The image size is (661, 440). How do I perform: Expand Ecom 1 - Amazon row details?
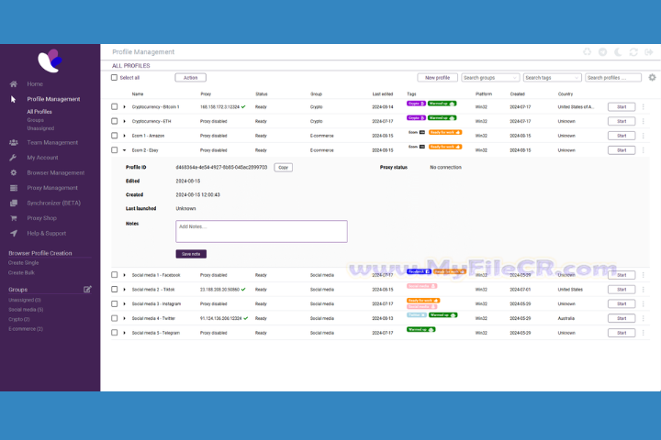[124, 136]
